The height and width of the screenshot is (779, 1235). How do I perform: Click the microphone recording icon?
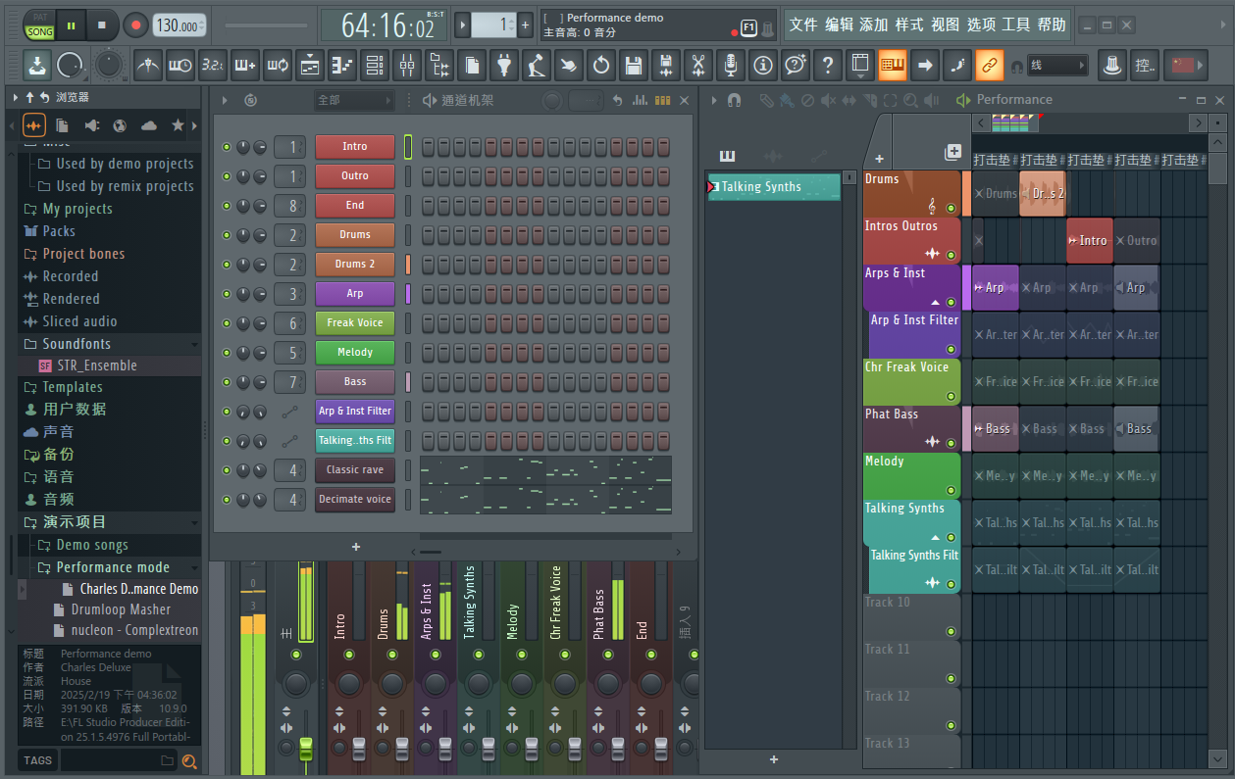pos(730,66)
